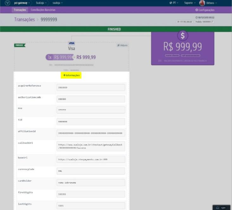The height and width of the screenshot is (210, 232).
Task: Click Débora's user avatar
Action: (x=202, y=3)
